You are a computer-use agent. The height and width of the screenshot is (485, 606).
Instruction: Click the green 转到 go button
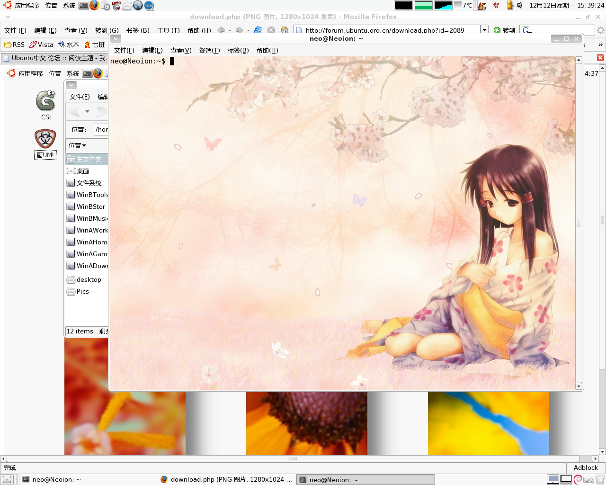click(504, 30)
